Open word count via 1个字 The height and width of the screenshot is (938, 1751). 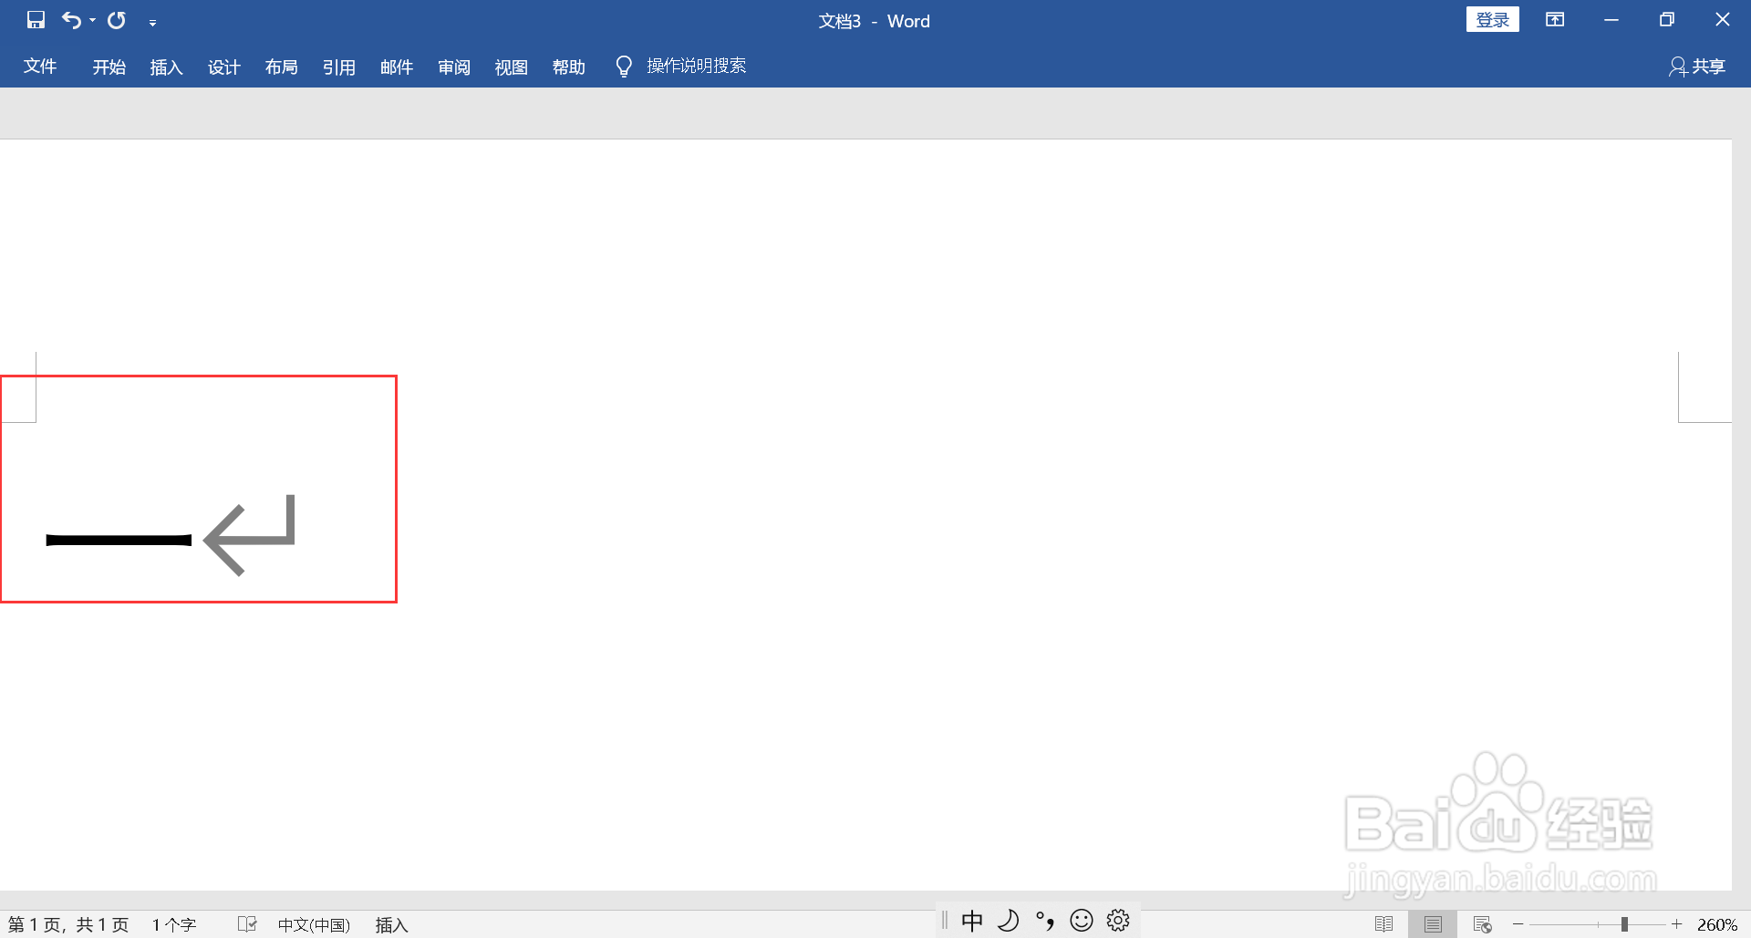coord(174,924)
